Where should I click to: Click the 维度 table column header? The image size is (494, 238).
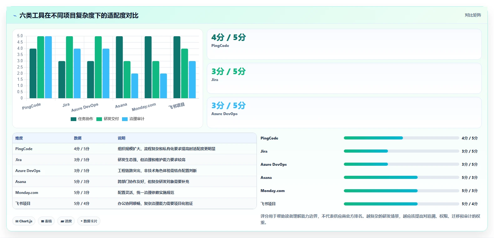click(19, 138)
